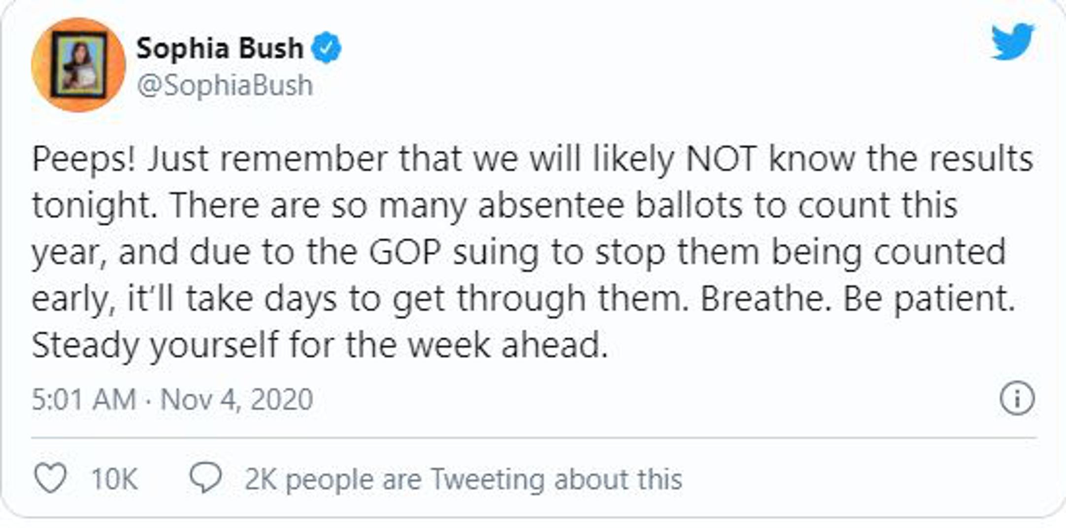Click the blue verified badge
1066x532 pixels.
326,48
